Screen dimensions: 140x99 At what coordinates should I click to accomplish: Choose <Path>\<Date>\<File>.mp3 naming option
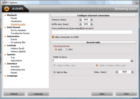coord(97,66)
